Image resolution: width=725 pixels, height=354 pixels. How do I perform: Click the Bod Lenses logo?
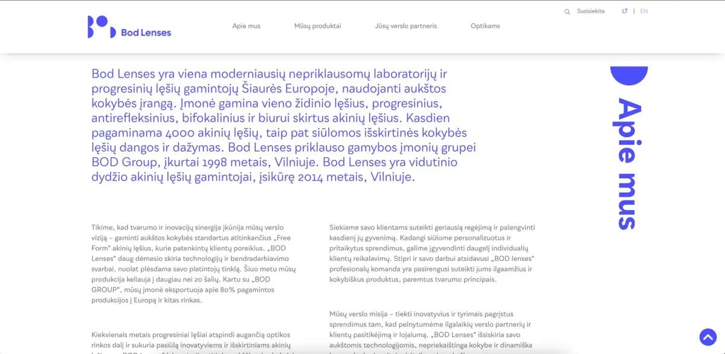point(129,27)
